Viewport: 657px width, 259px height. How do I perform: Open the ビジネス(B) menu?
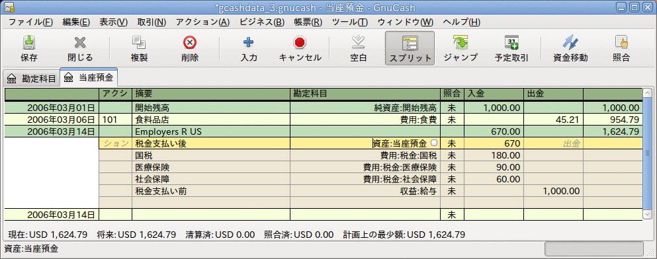coord(262,22)
